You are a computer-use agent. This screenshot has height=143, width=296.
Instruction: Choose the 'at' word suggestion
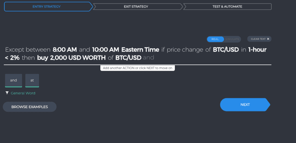32,81
